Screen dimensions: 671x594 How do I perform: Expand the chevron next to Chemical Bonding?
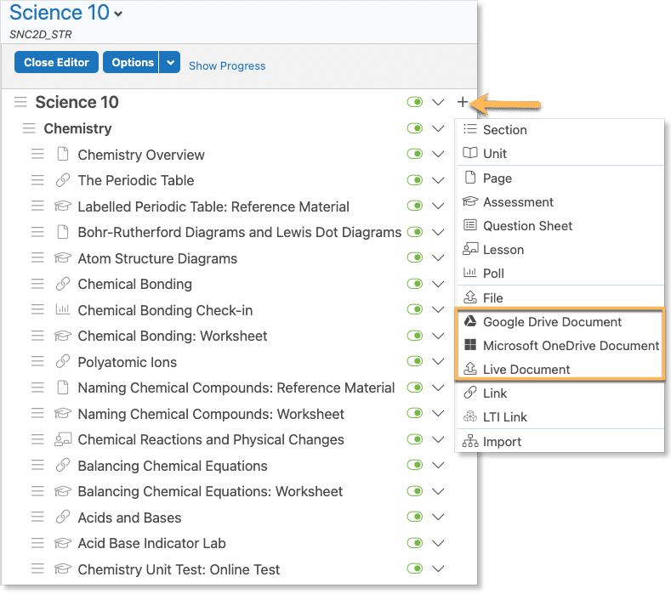pos(438,285)
